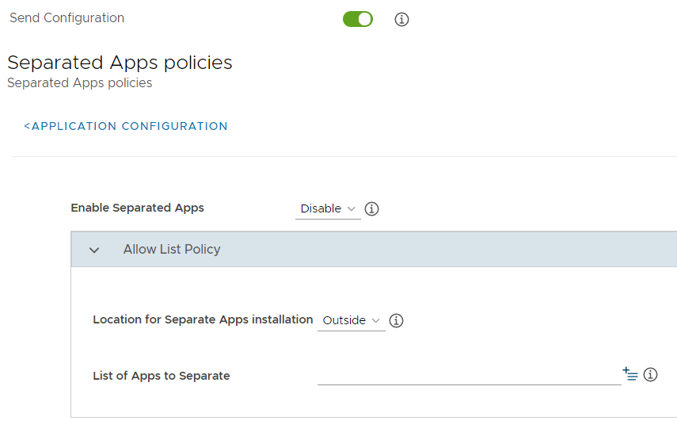Click the Enable Separated Apps label
Image resolution: width=677 pixels, height=436 pixels.
137,208
